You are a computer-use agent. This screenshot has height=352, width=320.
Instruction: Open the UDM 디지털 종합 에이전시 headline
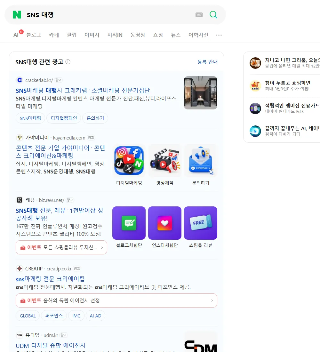[x=51, y=346]
